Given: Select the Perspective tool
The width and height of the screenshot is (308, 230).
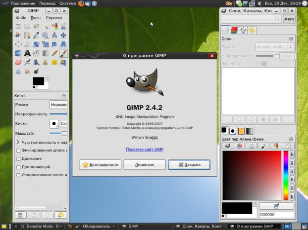Looking at the screenshot, I should click(63, 44).
